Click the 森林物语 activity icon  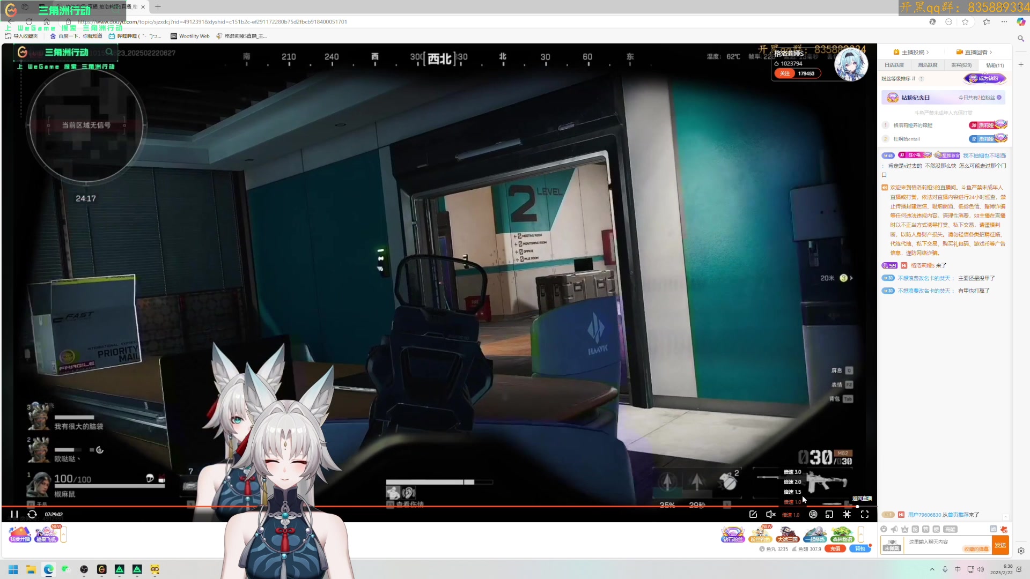click(x=842, y=535)
